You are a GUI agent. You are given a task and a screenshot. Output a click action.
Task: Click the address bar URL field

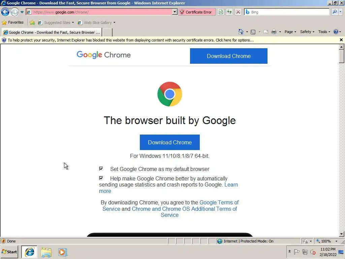click(99, 12)
